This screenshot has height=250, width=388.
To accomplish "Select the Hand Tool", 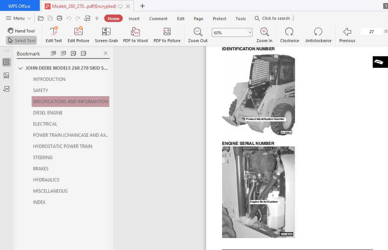I will (x=21, y=31).
